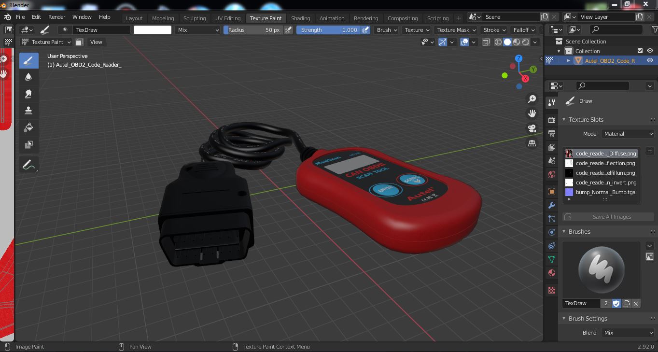Viewport: 658px width, 352px height.
Task: Click the pan hand icon in viewport
Action: click(x=532, y=113)
